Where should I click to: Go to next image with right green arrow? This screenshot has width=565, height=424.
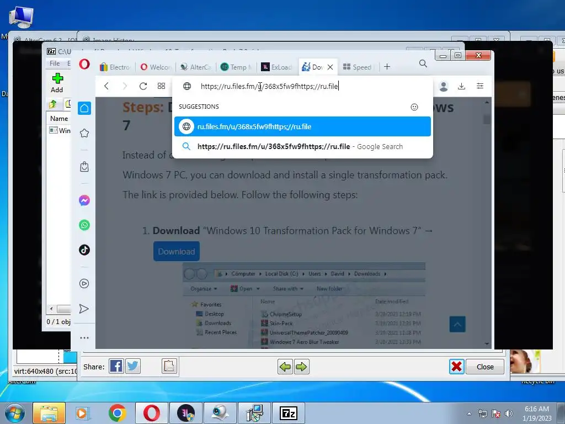[302, 367]
